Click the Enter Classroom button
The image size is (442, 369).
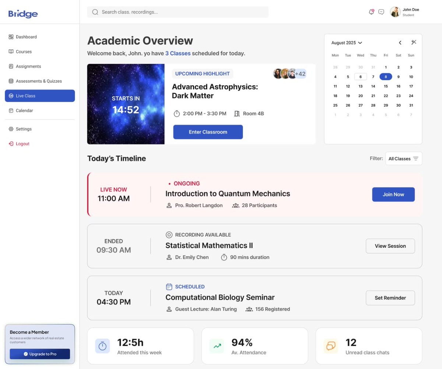click(208, 132)
